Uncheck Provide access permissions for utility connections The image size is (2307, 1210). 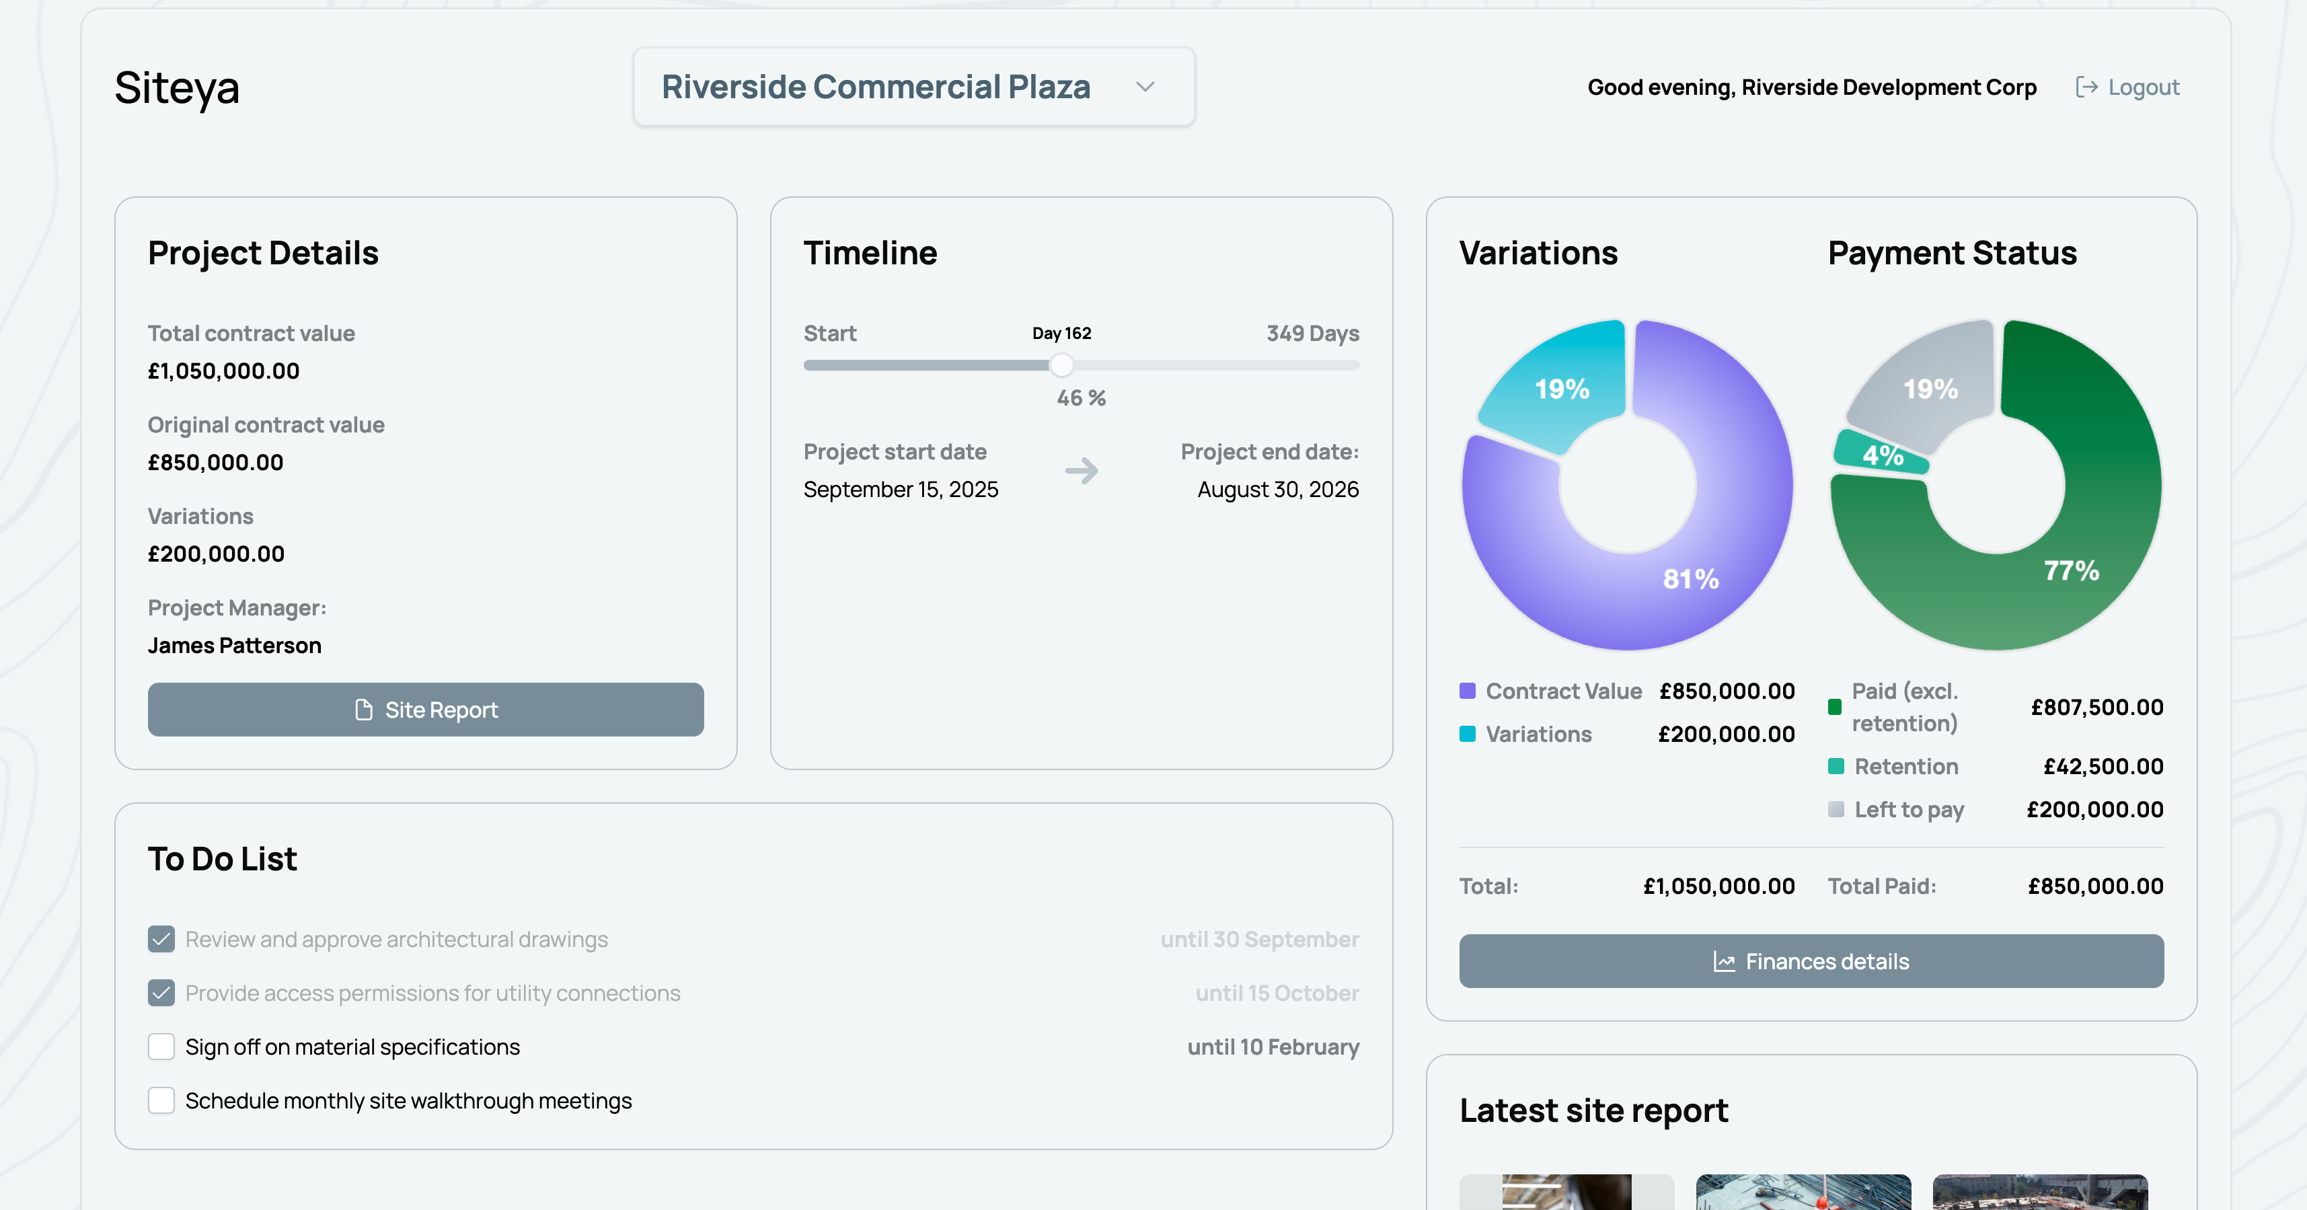pyautogui.click(x=161, y=992)
